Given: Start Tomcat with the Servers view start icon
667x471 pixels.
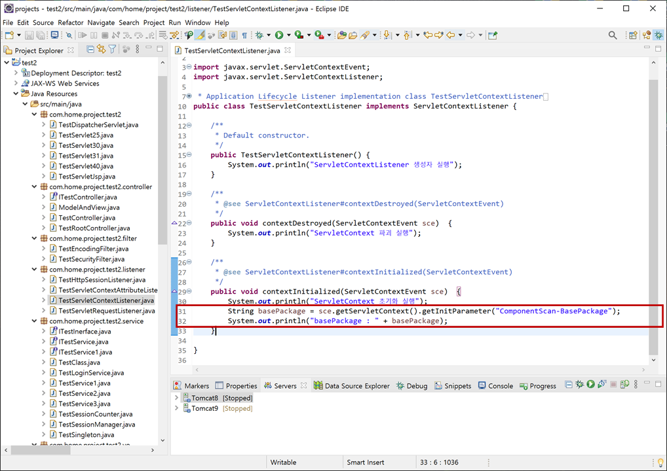Looking at the screenshot, I should 590,386.
